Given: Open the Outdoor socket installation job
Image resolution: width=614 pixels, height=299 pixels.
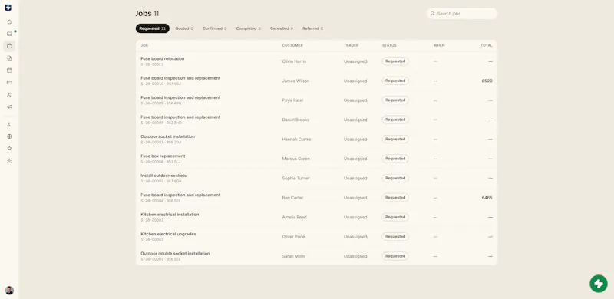Looking at the screenshot, I should pyautogui.click(x=316, y=140).
